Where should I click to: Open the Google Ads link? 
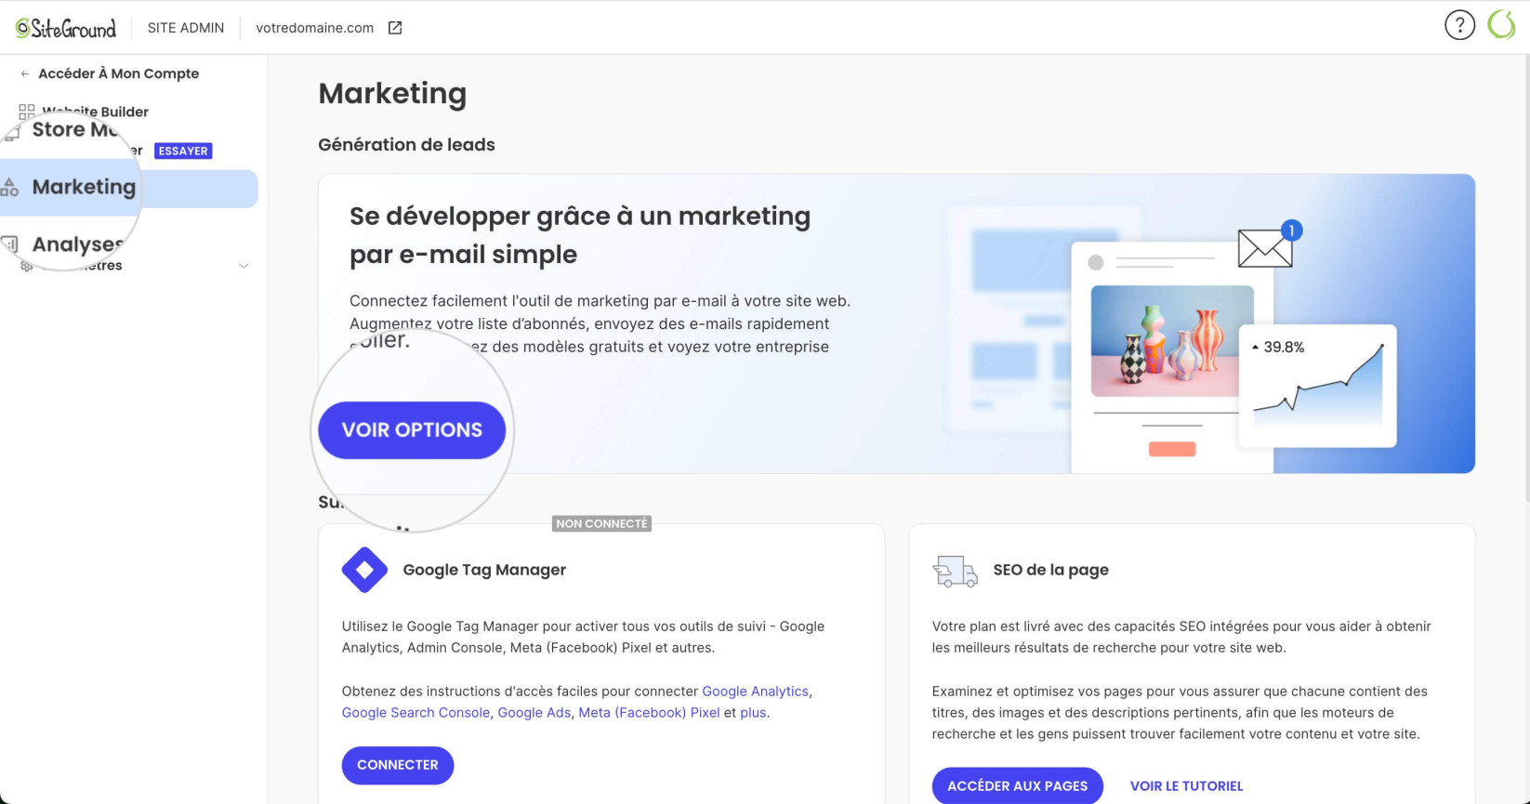coord(534,713)
